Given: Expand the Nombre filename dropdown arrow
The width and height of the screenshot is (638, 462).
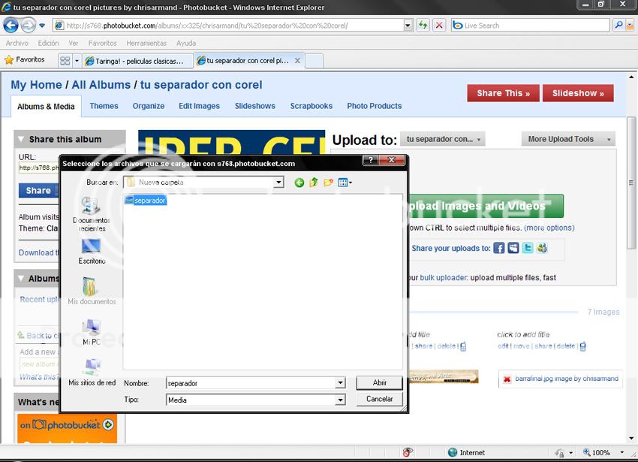Looking at the screenshot, I should click(x=340, y=383).
